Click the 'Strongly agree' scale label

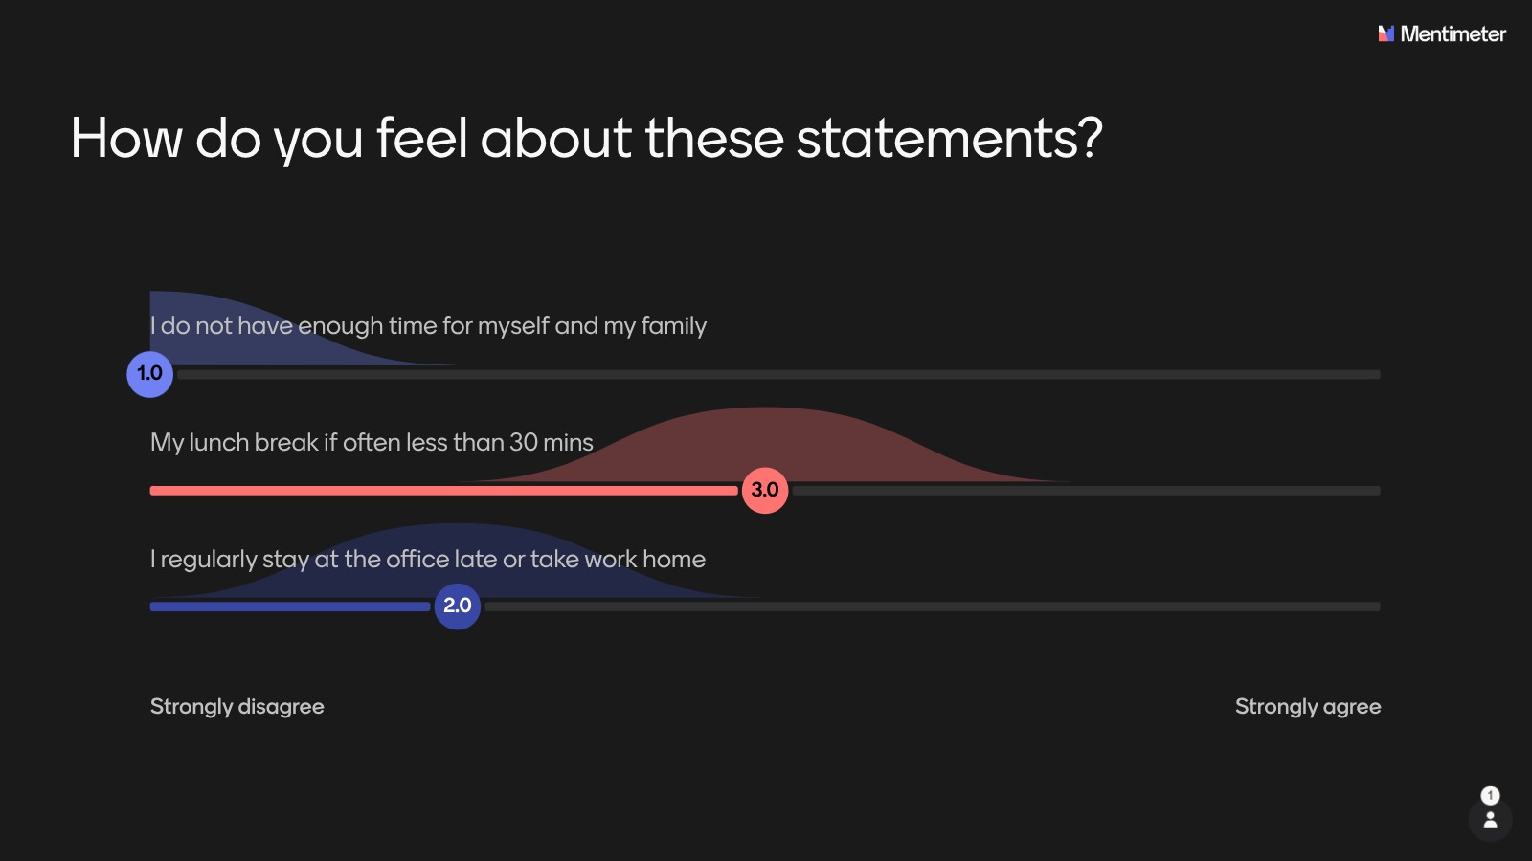1307,706
